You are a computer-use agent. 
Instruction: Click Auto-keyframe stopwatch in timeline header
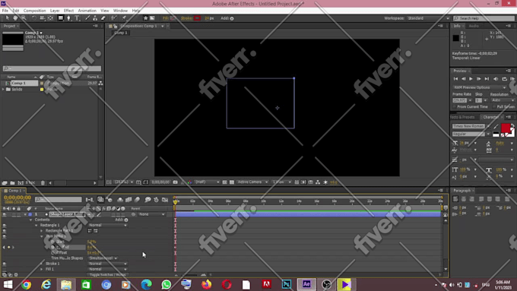156,199
